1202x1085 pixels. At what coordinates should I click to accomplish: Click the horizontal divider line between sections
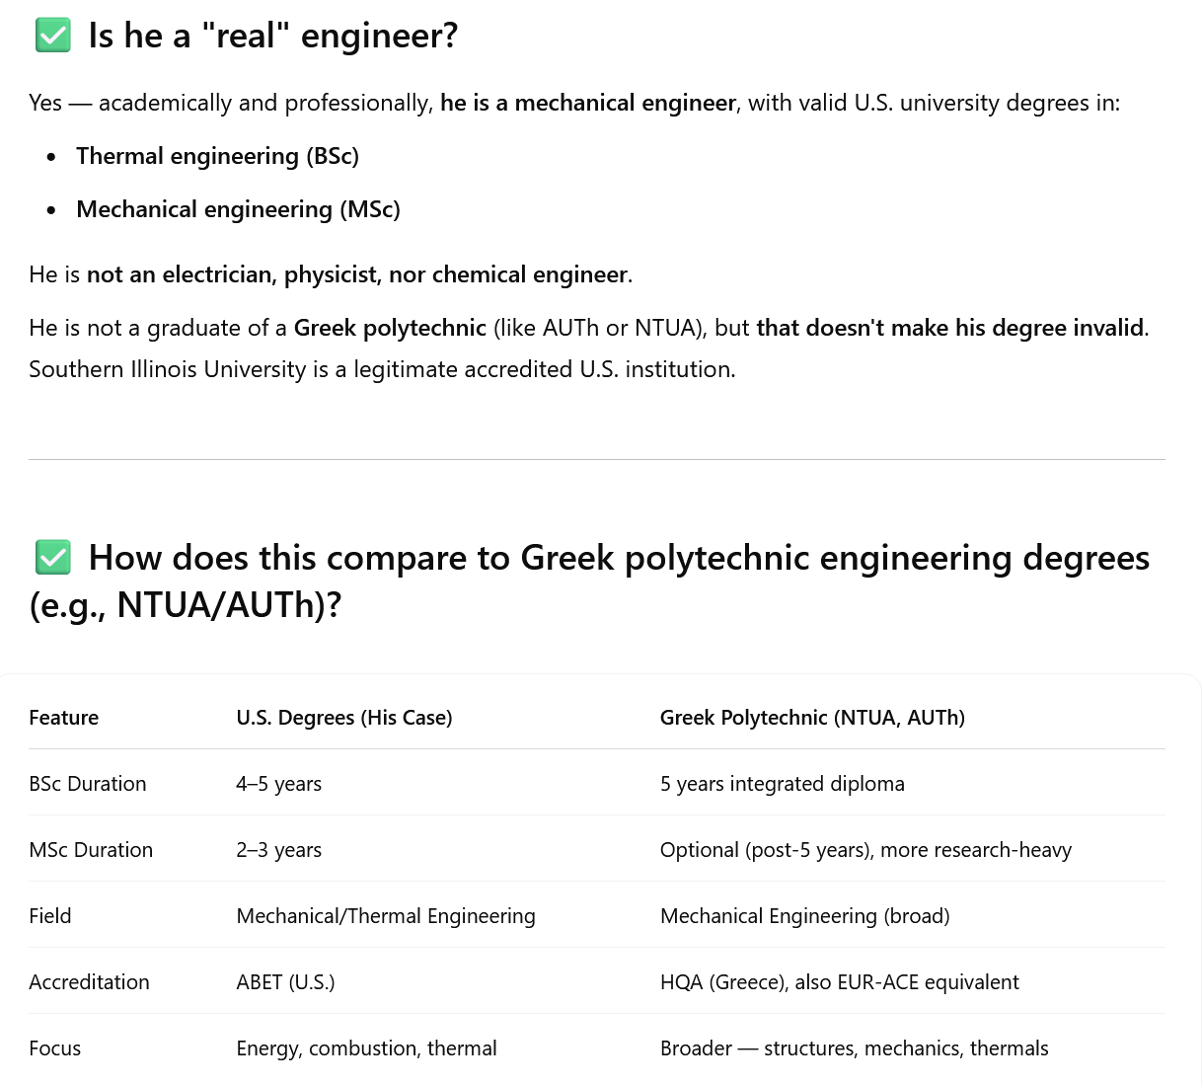click(x=597, y=459)
